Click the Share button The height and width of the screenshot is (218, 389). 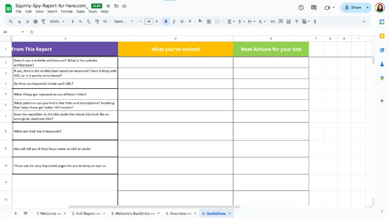click(353, 8)
